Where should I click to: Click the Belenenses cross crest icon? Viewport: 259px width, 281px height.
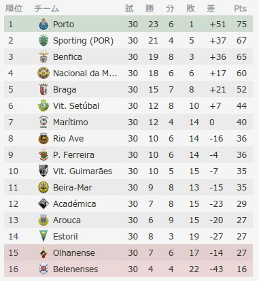pyautogui.click(x=44, y=269)
